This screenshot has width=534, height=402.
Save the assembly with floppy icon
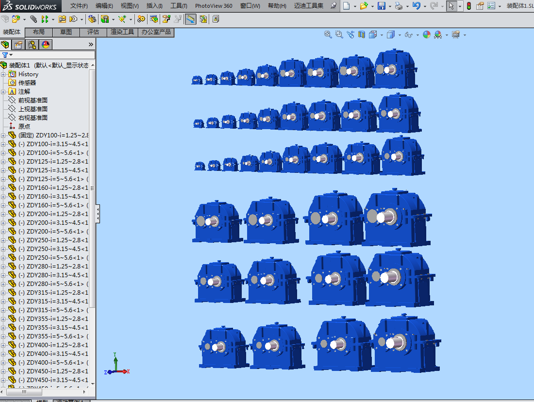(x=382, y=6)
